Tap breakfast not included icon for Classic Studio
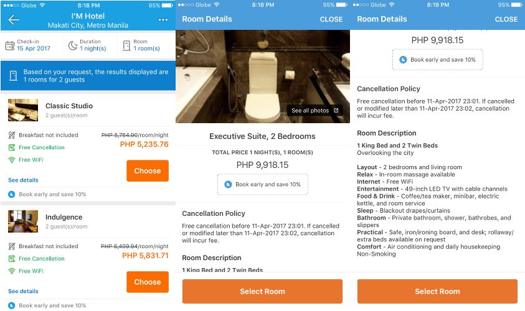 11,135
